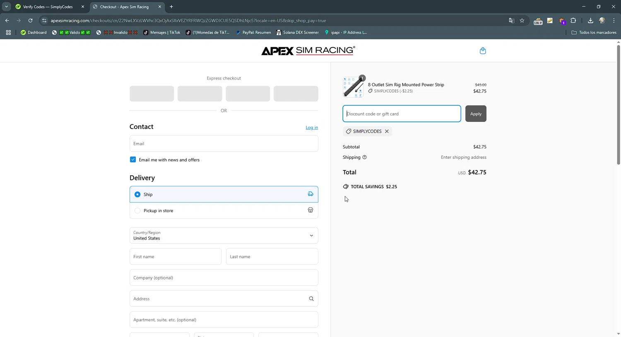Switch to the Verify Codes — SimplyCodes tab
The width and height of the screenshot is (621, 337).
pyautogui.click(x=48, y=7)
